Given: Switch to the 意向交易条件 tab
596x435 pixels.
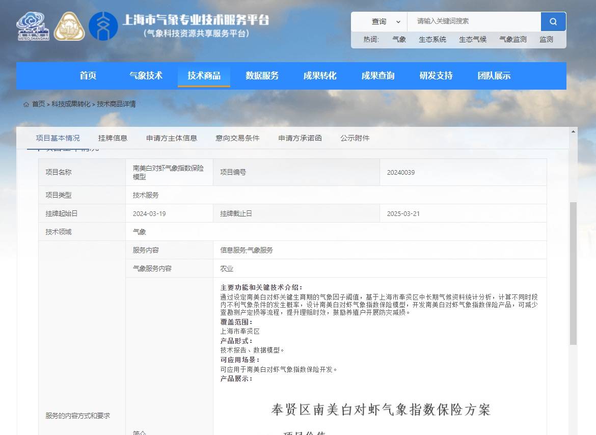Looking at the screenshot, I should pos(237,138).
